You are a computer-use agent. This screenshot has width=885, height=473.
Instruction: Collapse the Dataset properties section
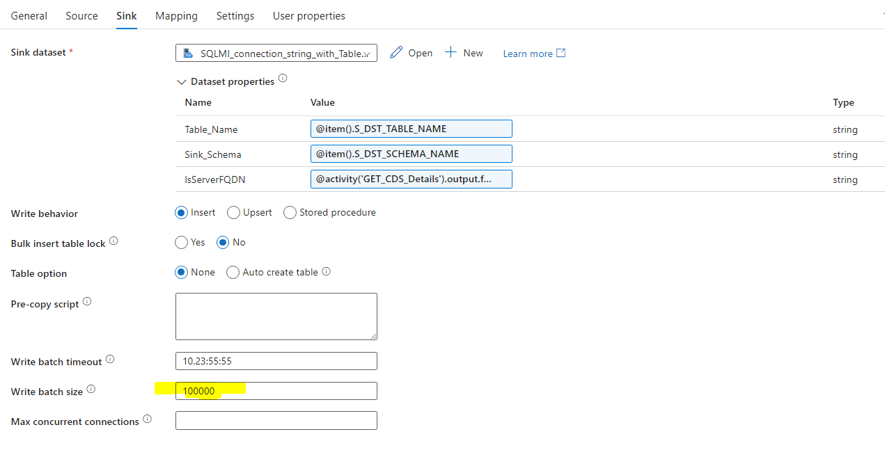(x=182, y=81)
